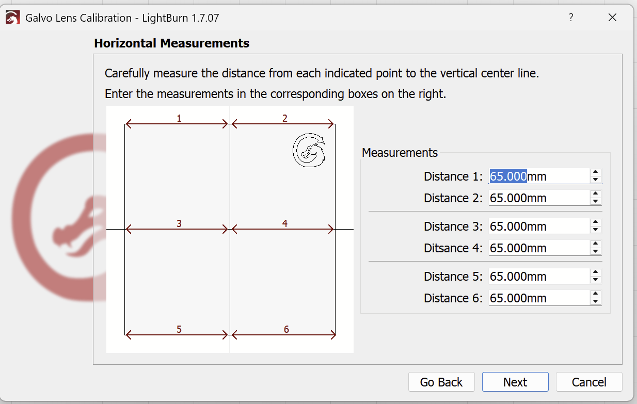Decrease Distance 2 with down arrow

click(x=596, y=201)
